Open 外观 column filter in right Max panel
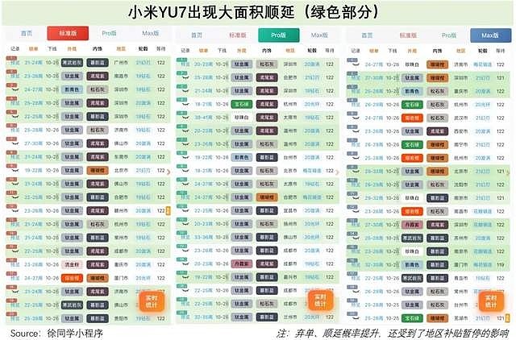516x340 pixels. click(412, 51)
